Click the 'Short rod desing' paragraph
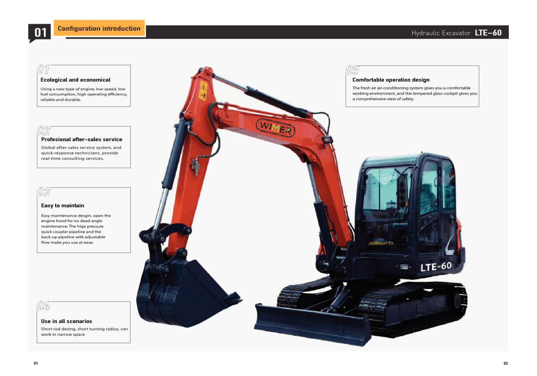Image resolution: width=537 pixels, height=376 pixels. pos(84,332)
